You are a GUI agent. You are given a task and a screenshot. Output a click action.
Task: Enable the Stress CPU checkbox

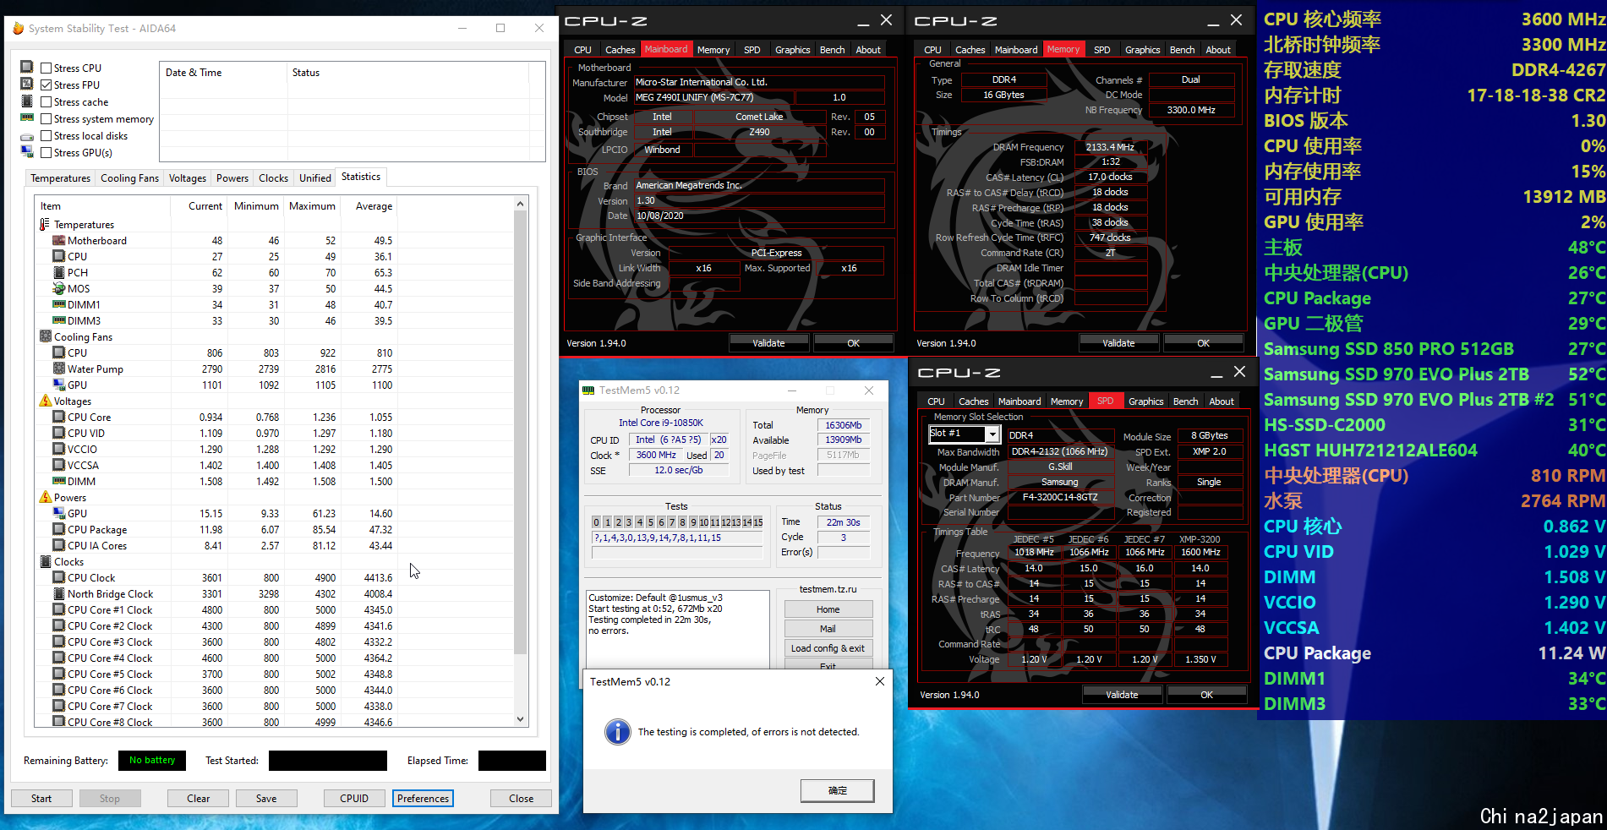(x=46, y=68)
